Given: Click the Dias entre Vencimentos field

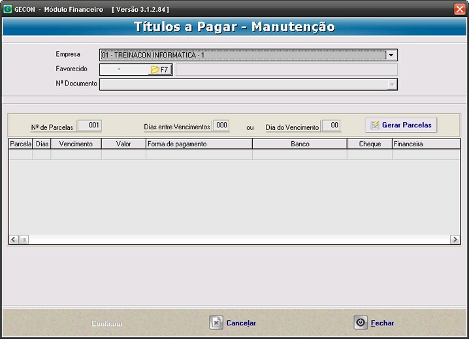Looking at the screenshot, I should [x=221, y=125].
